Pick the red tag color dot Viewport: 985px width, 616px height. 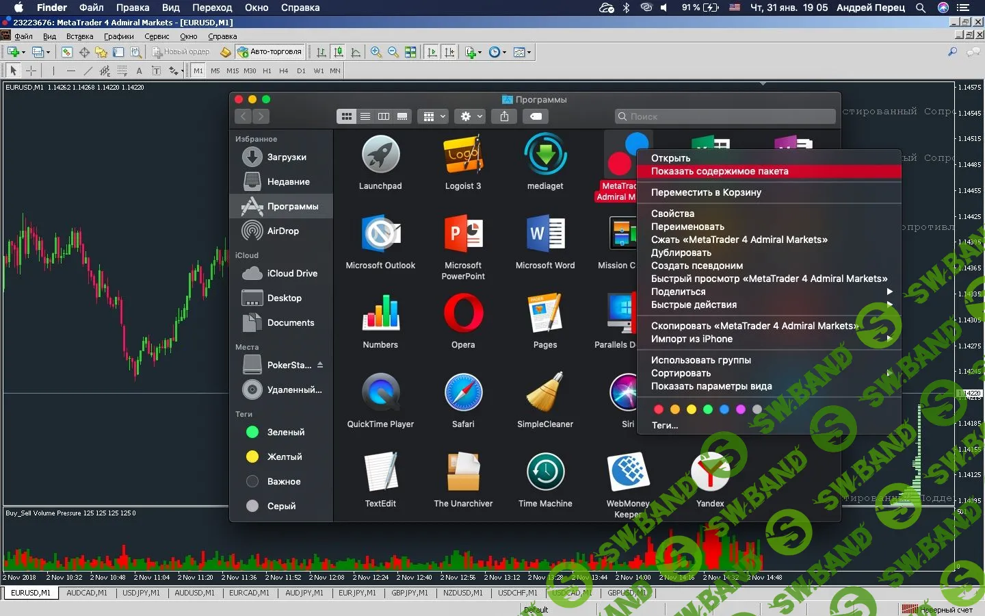[x=659, y=409]
